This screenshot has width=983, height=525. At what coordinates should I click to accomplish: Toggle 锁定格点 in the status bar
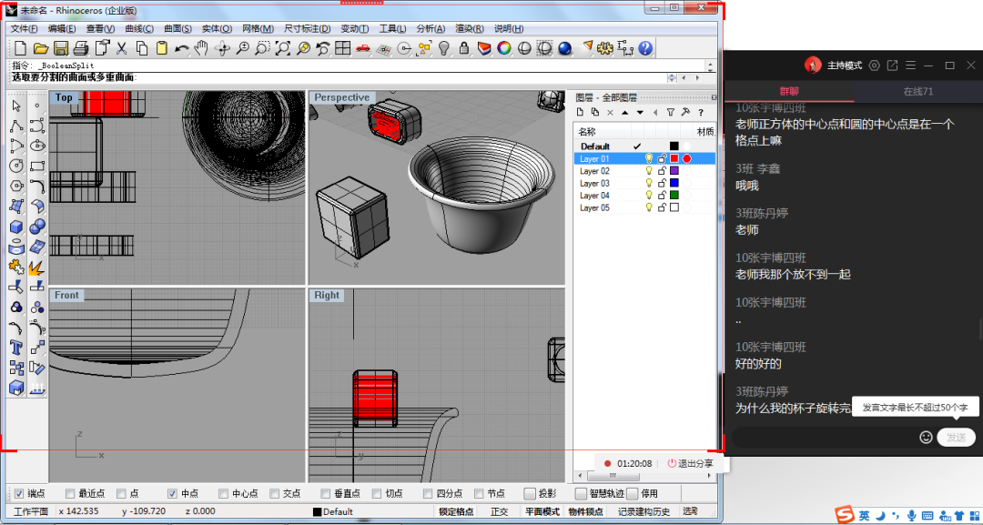(458, 511)
